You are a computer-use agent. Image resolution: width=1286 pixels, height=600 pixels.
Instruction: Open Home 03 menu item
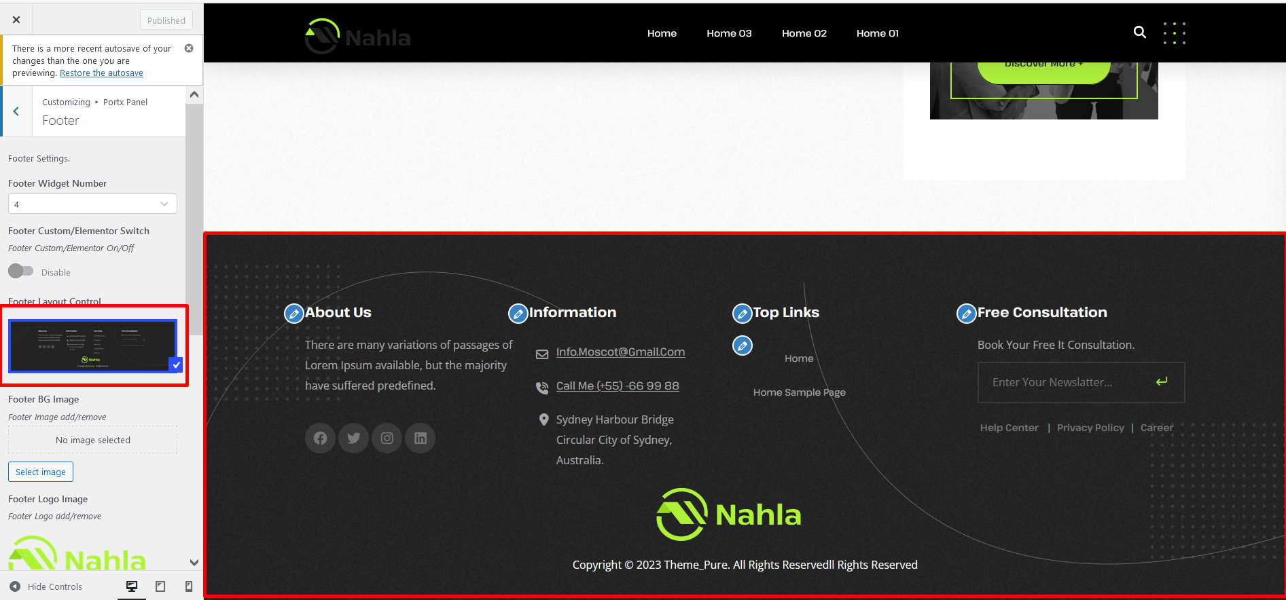click(729, 33)
